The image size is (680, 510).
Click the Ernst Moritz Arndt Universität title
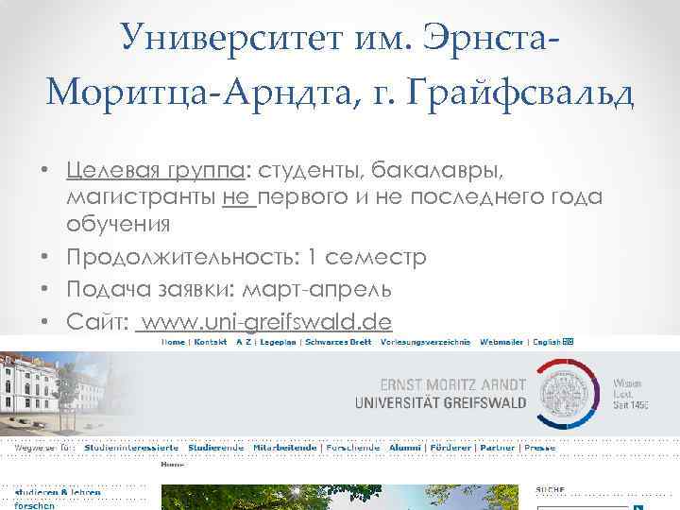[441, 394]
